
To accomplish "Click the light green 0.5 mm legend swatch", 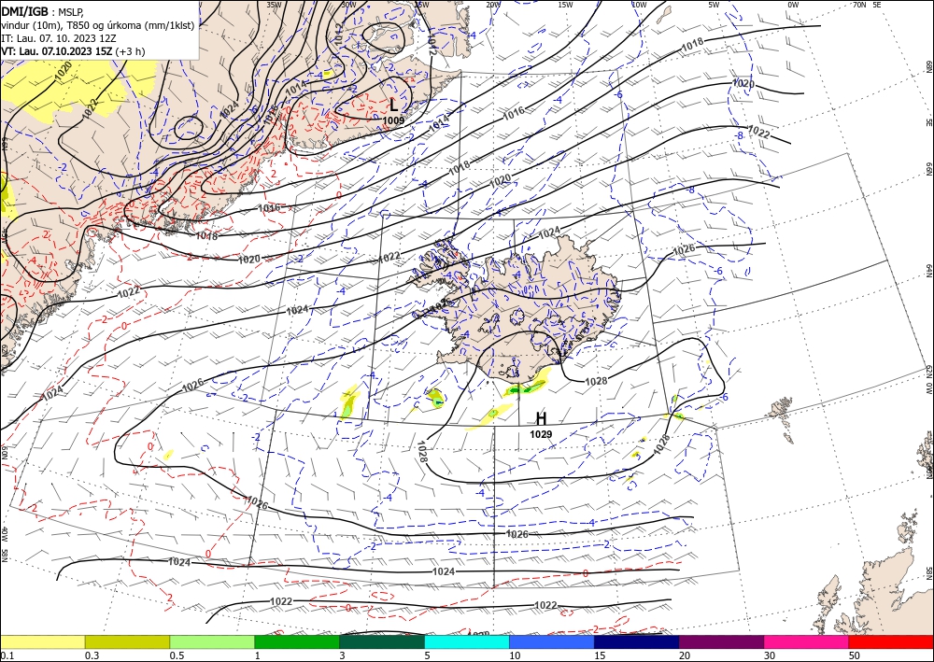I will pyautogui.click(x=212, y=641).
